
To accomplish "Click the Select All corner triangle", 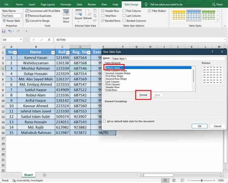I will pyautogui.click(x=3, y=47).
